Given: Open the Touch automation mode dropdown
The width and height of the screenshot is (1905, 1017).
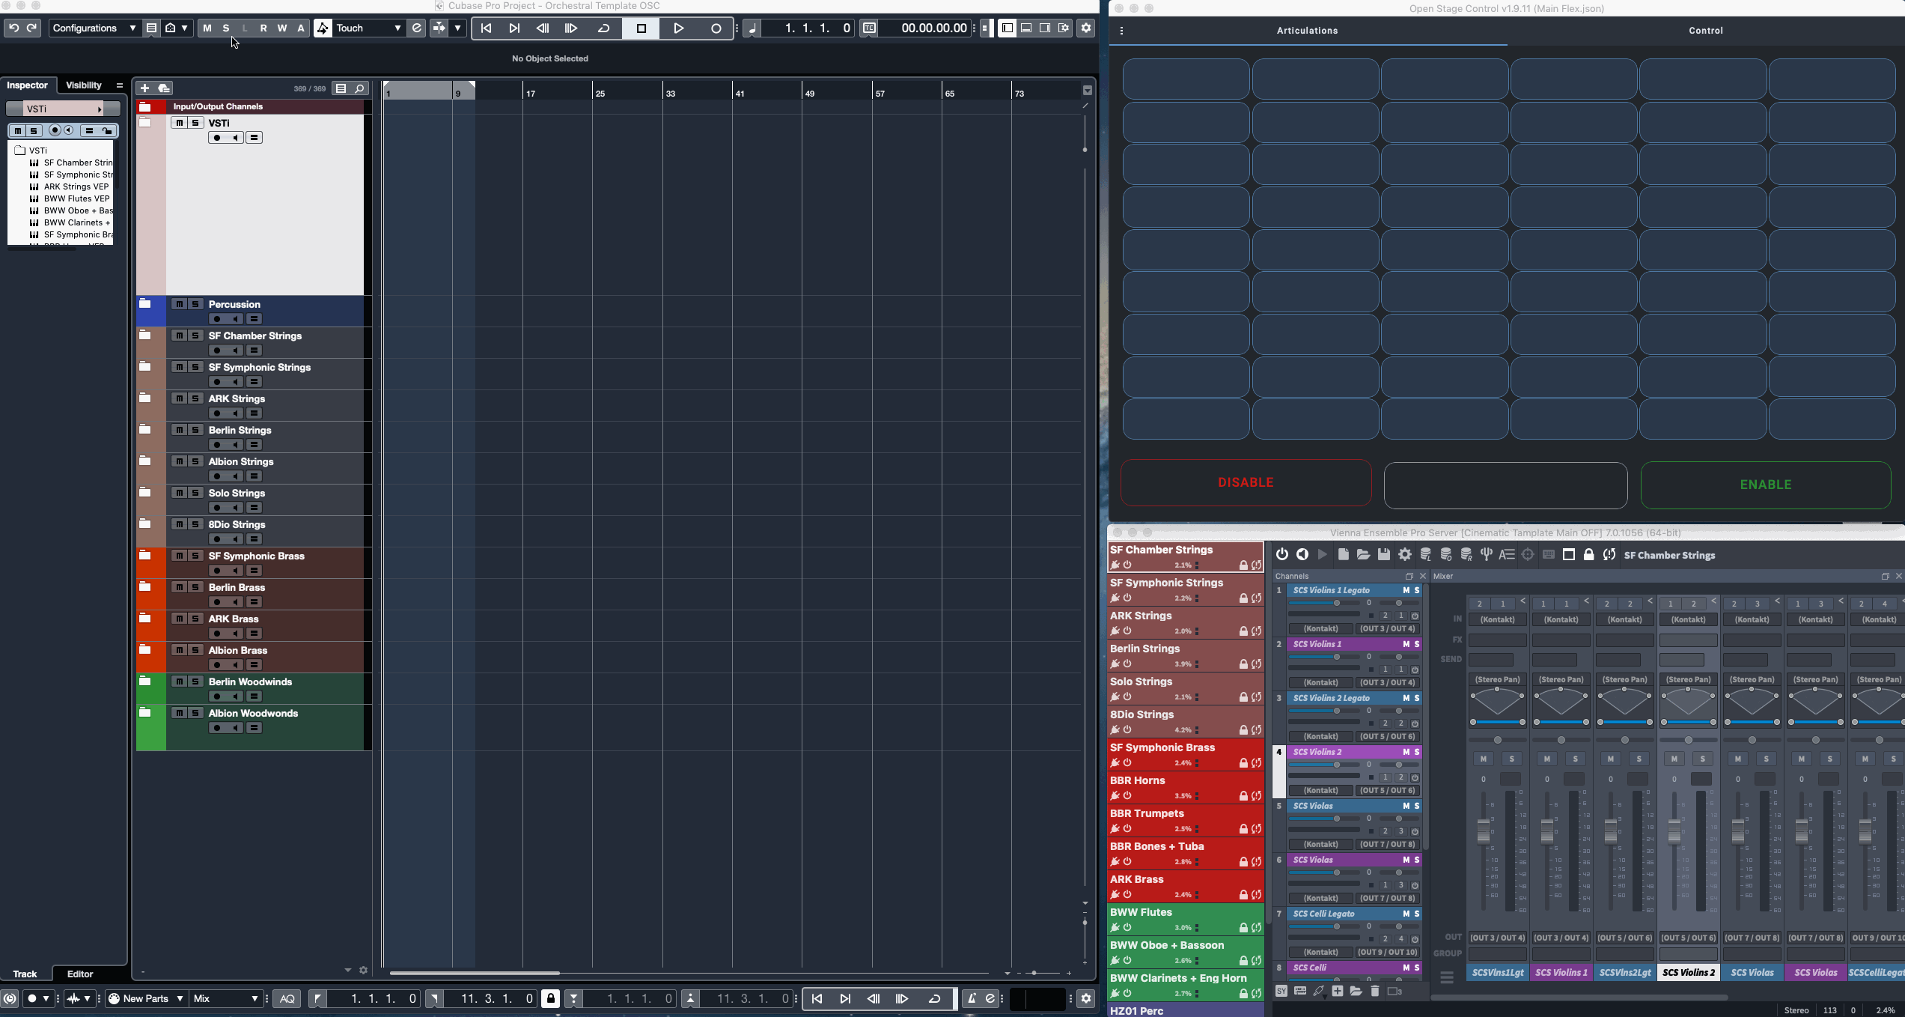Looking at the screenshot, I should pyautogui.click(x=368, y=28).
